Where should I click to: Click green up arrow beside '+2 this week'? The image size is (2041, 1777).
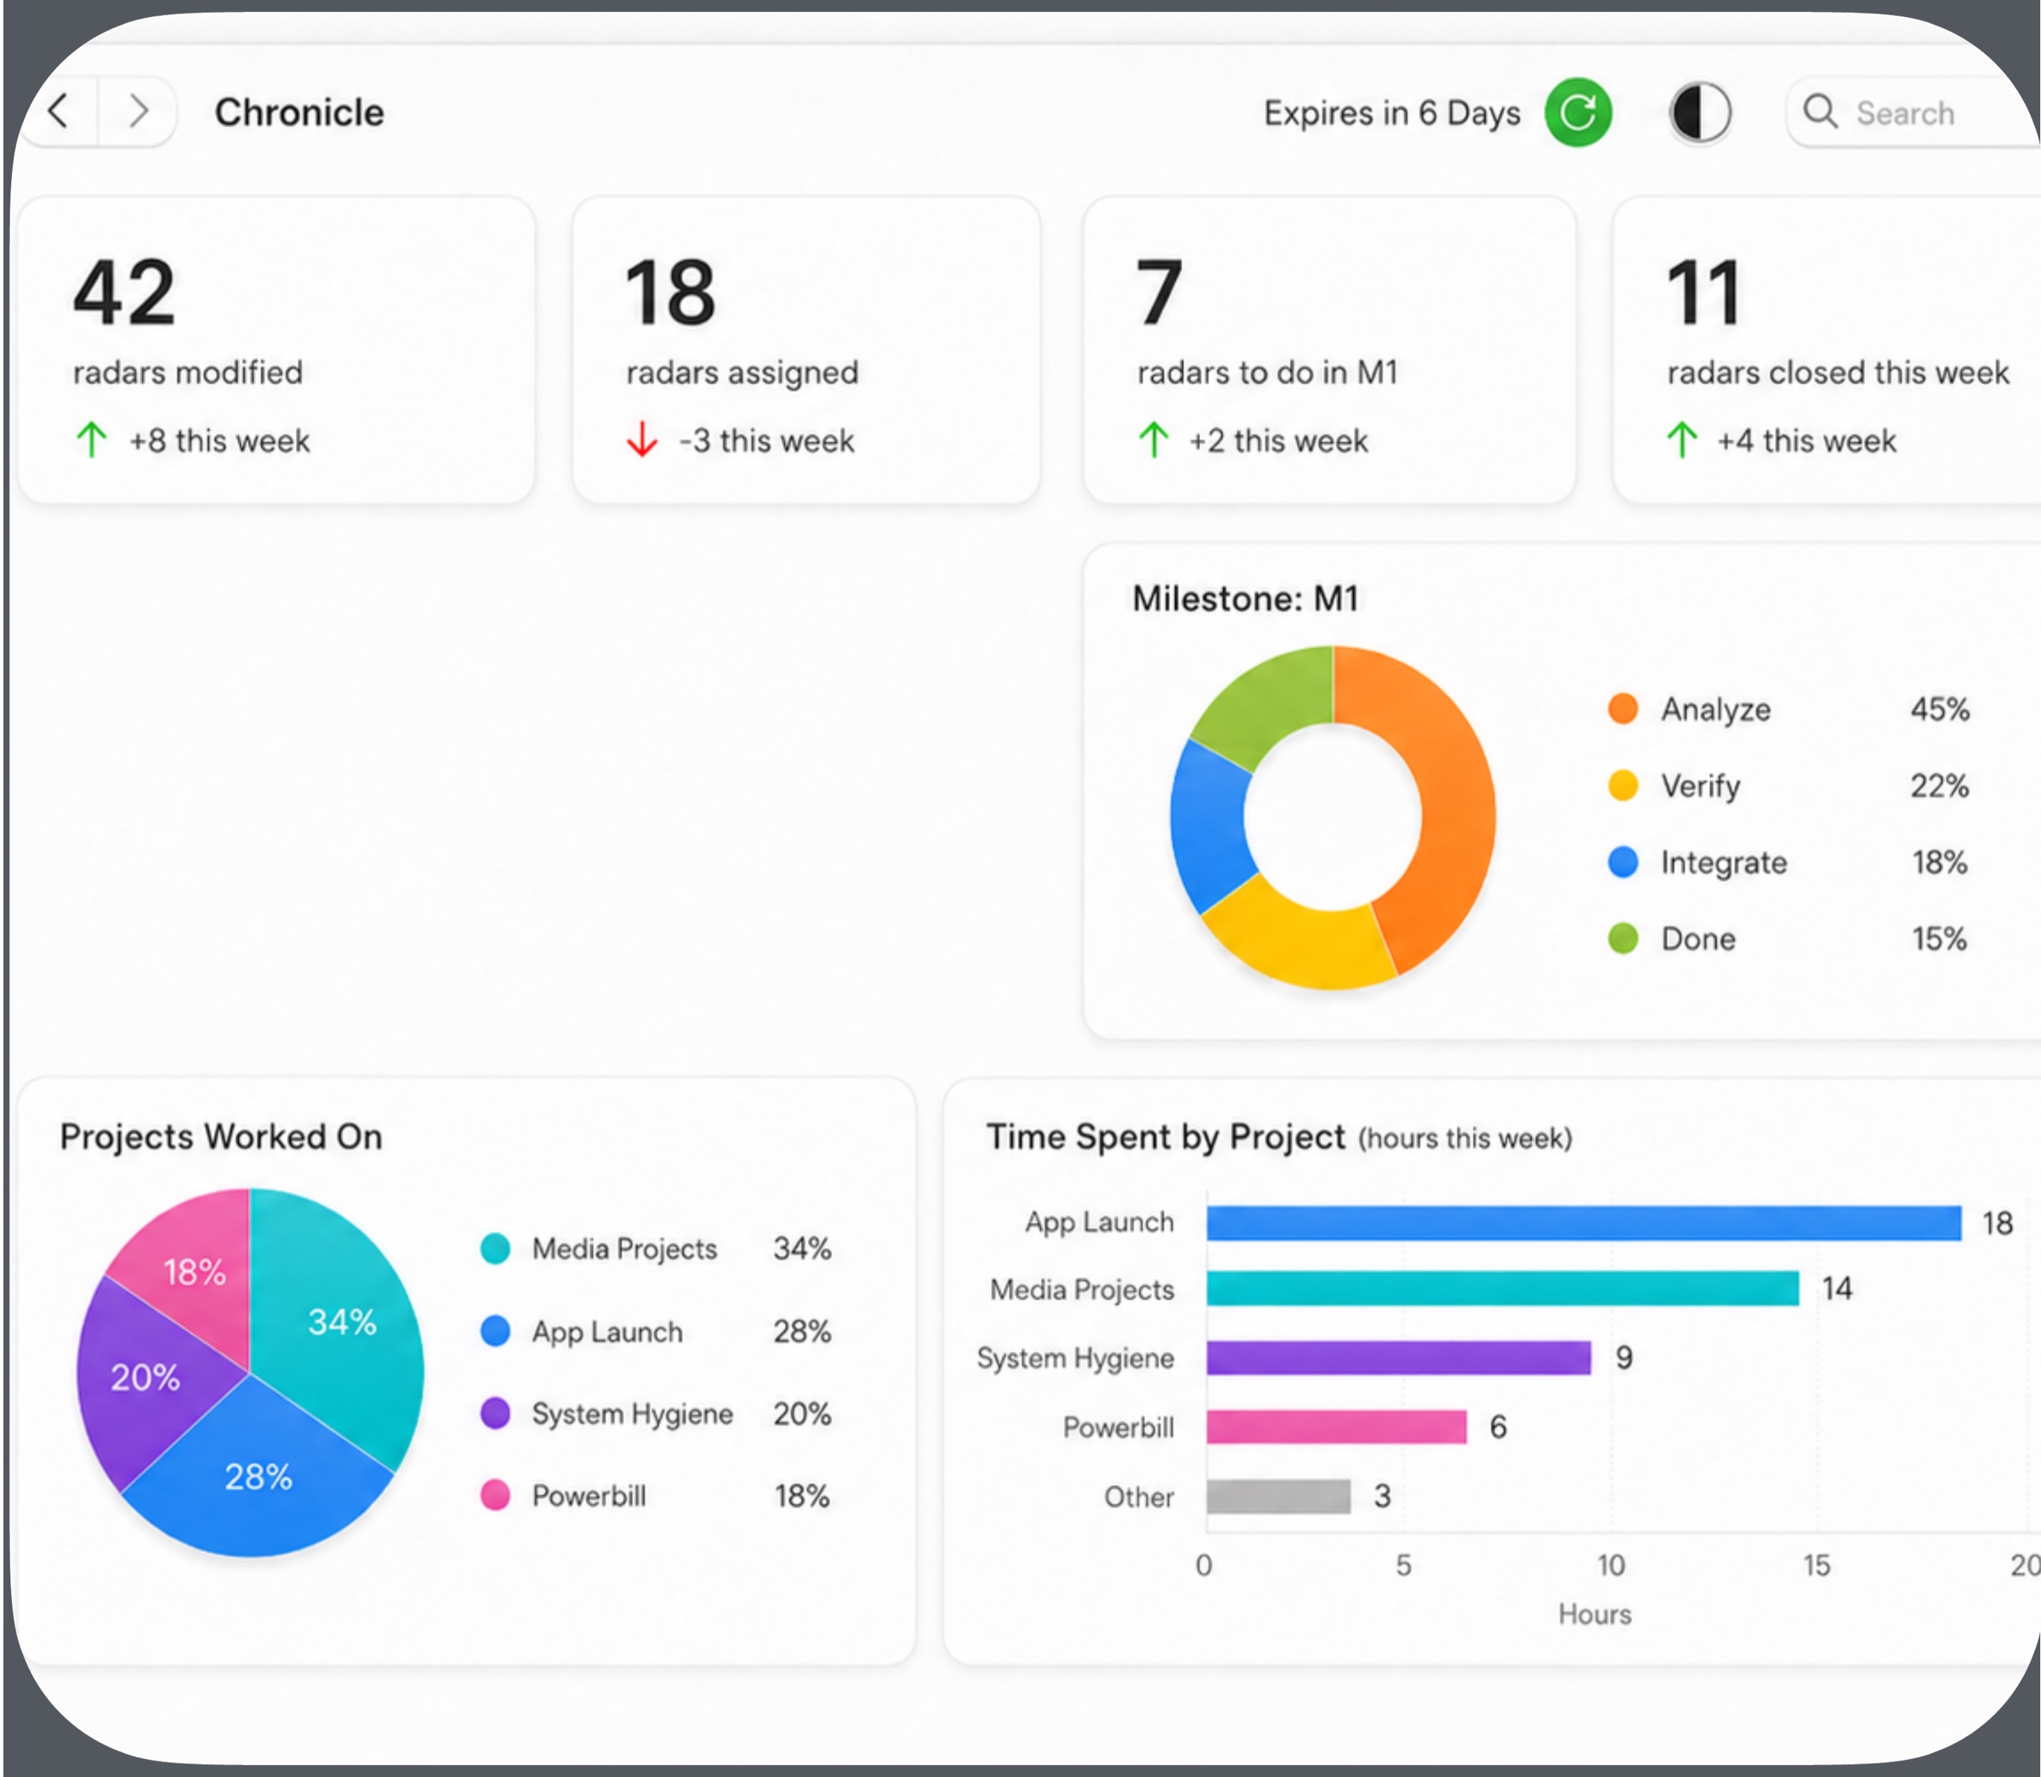pos(1153,440)
